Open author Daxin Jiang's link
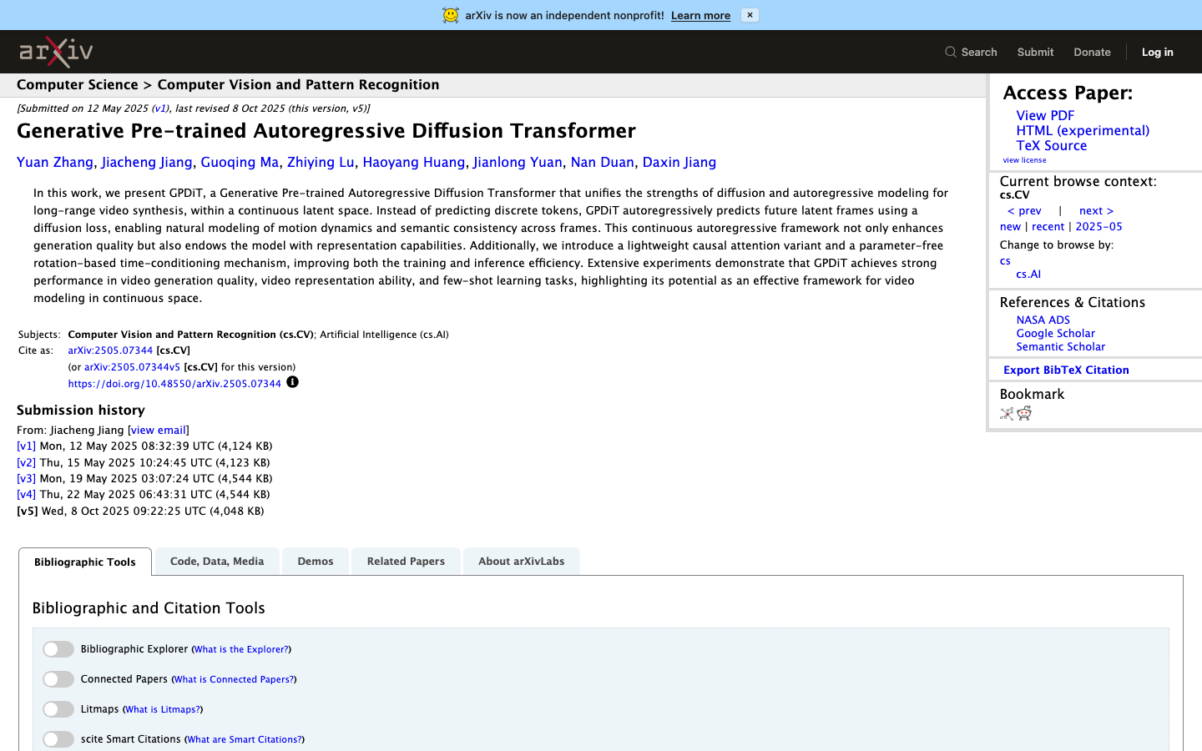The image size is (1202, 751). click(x=679, y=162)
